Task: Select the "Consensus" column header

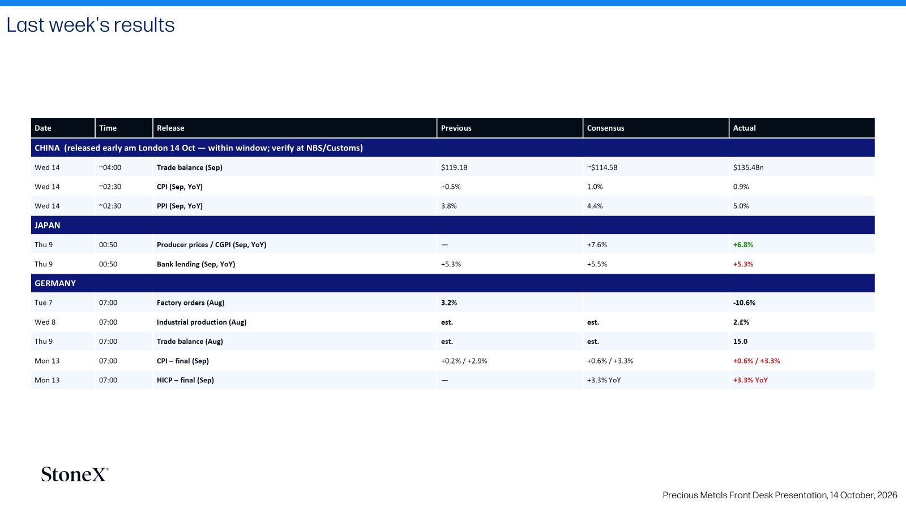Action: [656, 128]
